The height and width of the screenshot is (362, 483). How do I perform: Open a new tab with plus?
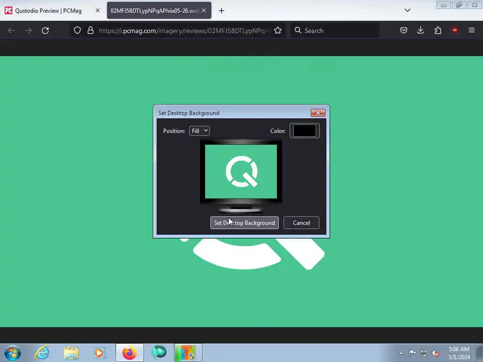click(222, 11)
